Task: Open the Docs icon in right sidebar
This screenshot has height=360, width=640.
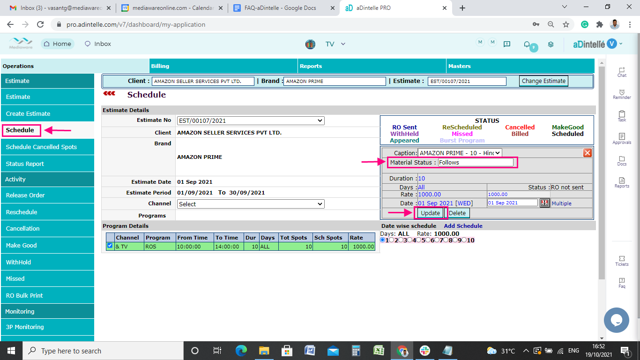Action: [x=622, y=161]
